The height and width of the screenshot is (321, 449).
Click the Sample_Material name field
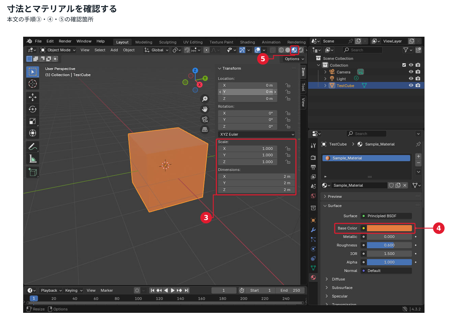pyautogui.click(x=360, y=185)
